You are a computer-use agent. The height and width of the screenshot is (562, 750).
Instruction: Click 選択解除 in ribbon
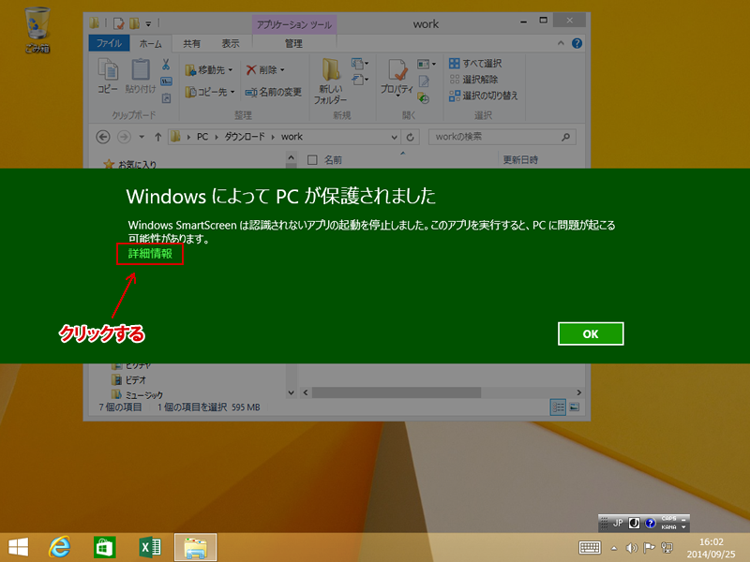(473, 80)
